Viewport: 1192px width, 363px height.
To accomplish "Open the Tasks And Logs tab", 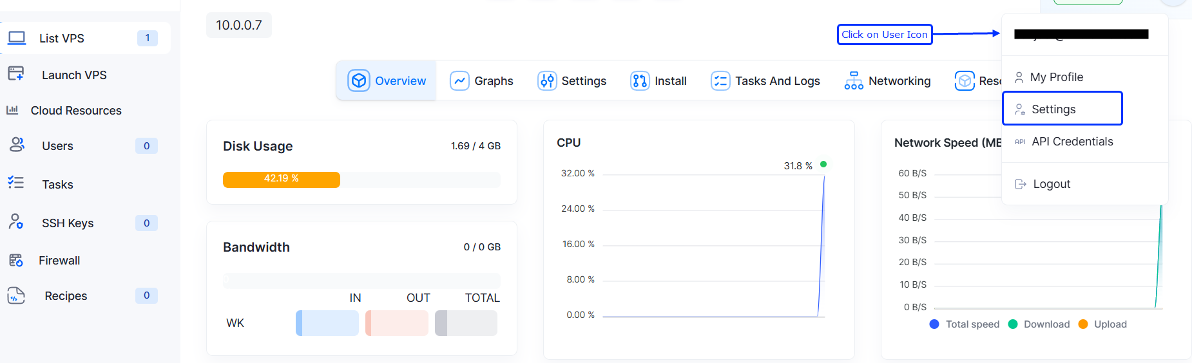I will (x=765, y=81).
